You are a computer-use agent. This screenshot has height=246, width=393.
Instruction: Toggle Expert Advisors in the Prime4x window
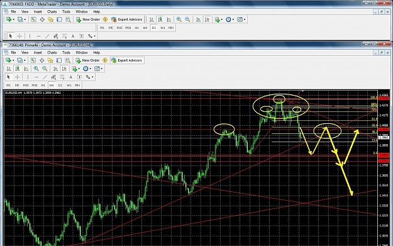point(127,60)
